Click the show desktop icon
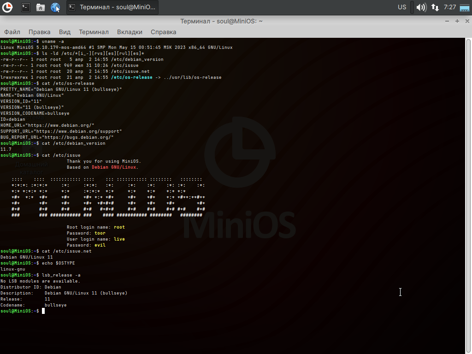 [465, 7]
